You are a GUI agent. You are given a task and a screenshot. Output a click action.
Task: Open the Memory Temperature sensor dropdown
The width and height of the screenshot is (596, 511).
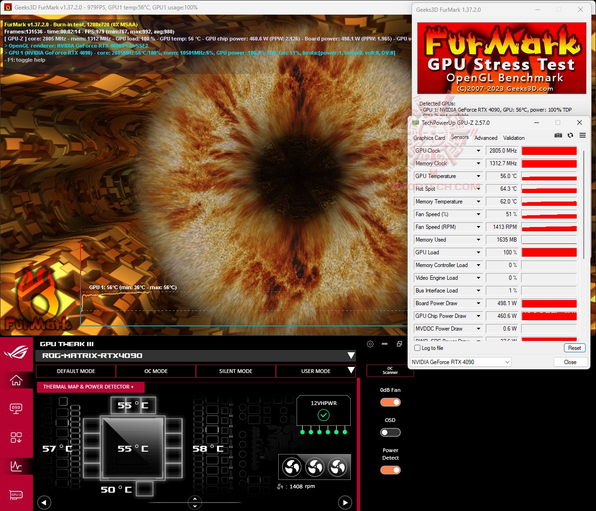[478, 202]
